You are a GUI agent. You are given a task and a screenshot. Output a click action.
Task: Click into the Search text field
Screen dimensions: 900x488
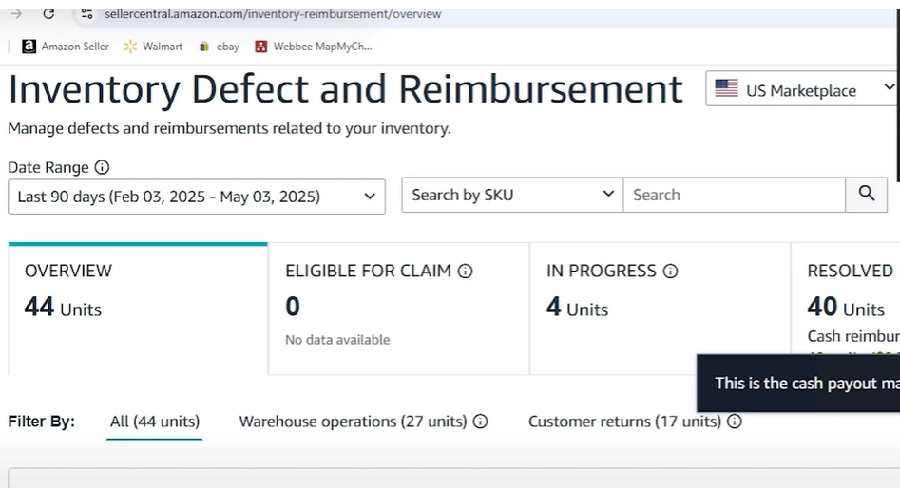[734, 195]
